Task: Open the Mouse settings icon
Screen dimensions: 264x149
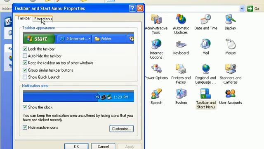Action: (230, 44)
